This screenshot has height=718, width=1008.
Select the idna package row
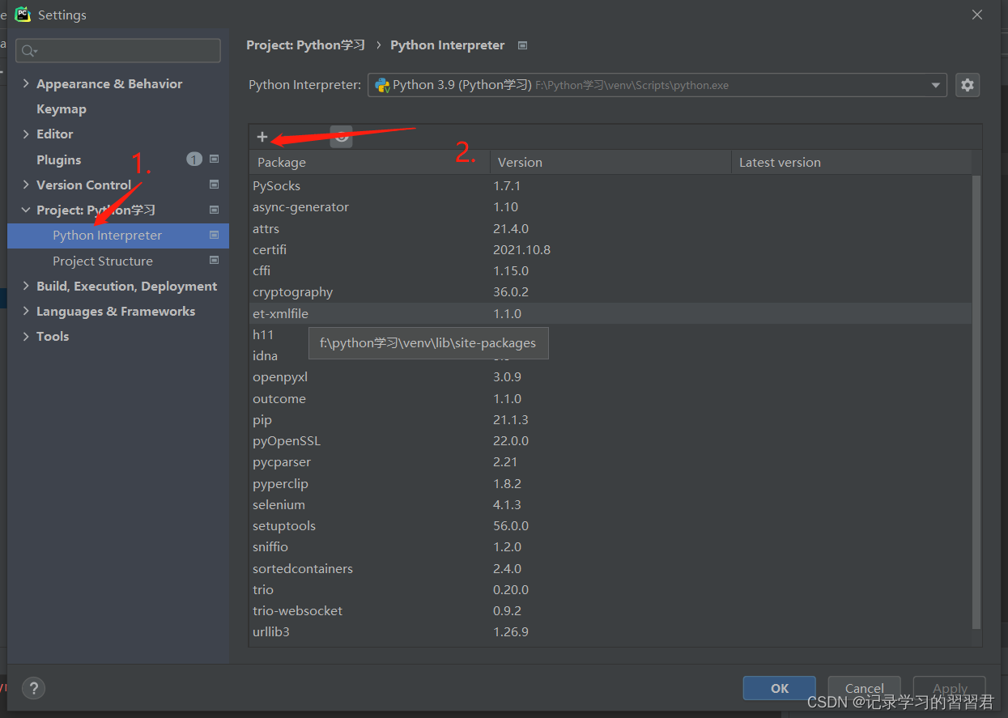610,356
